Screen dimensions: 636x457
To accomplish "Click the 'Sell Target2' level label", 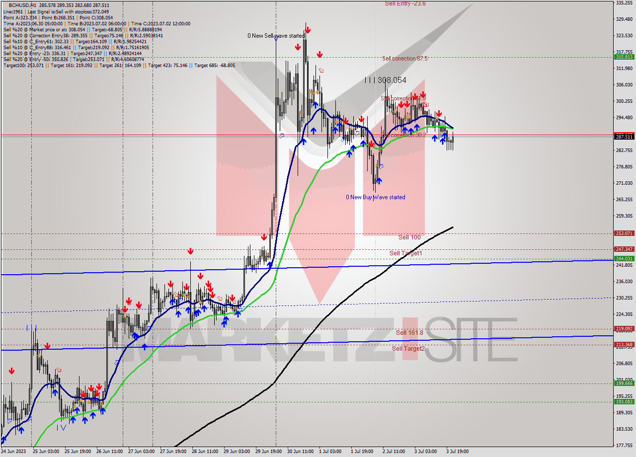I will pos(408,349).
